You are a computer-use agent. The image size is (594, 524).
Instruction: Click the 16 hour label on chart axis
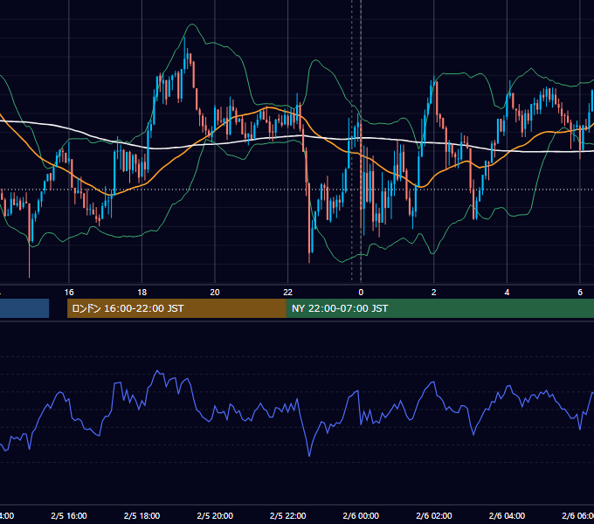(x=69, y=293)
